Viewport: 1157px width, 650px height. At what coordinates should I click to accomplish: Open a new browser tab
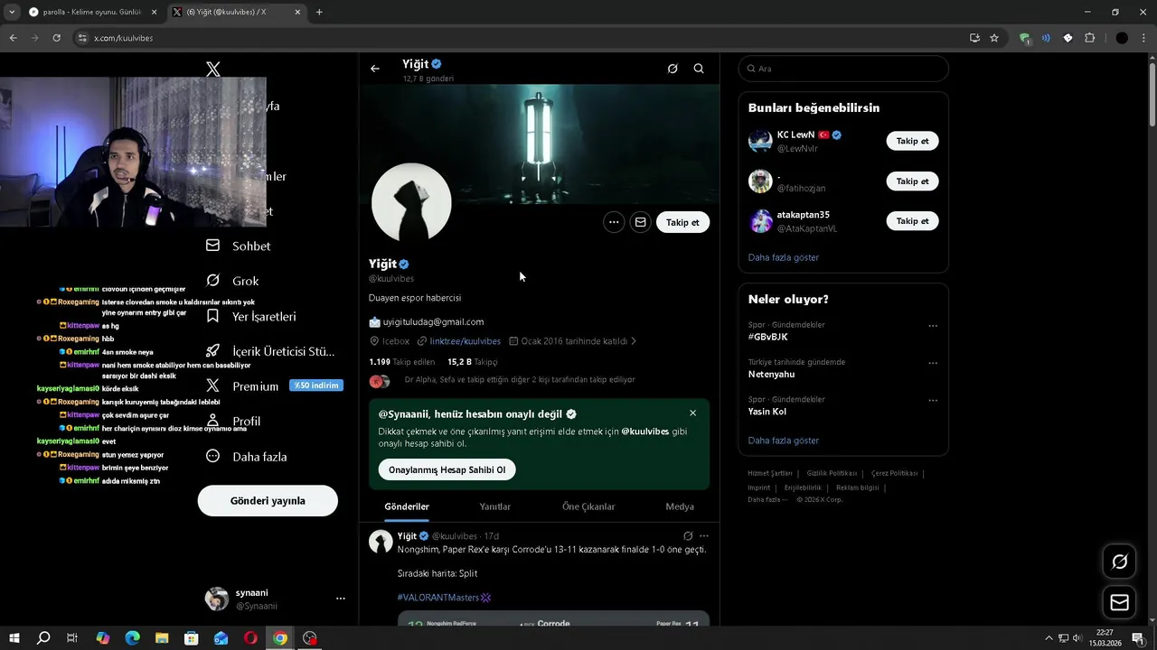tap(319, 12)
